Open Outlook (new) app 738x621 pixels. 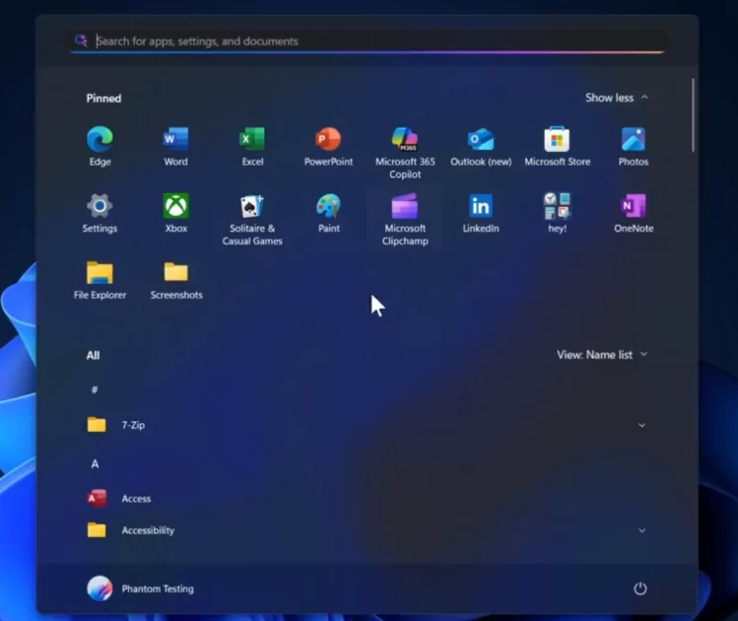[481, 147]
